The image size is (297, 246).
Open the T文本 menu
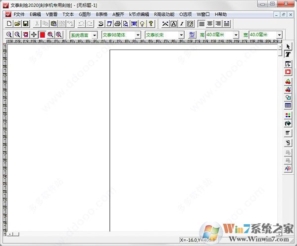pyautogui.click(x=68, y=14)
